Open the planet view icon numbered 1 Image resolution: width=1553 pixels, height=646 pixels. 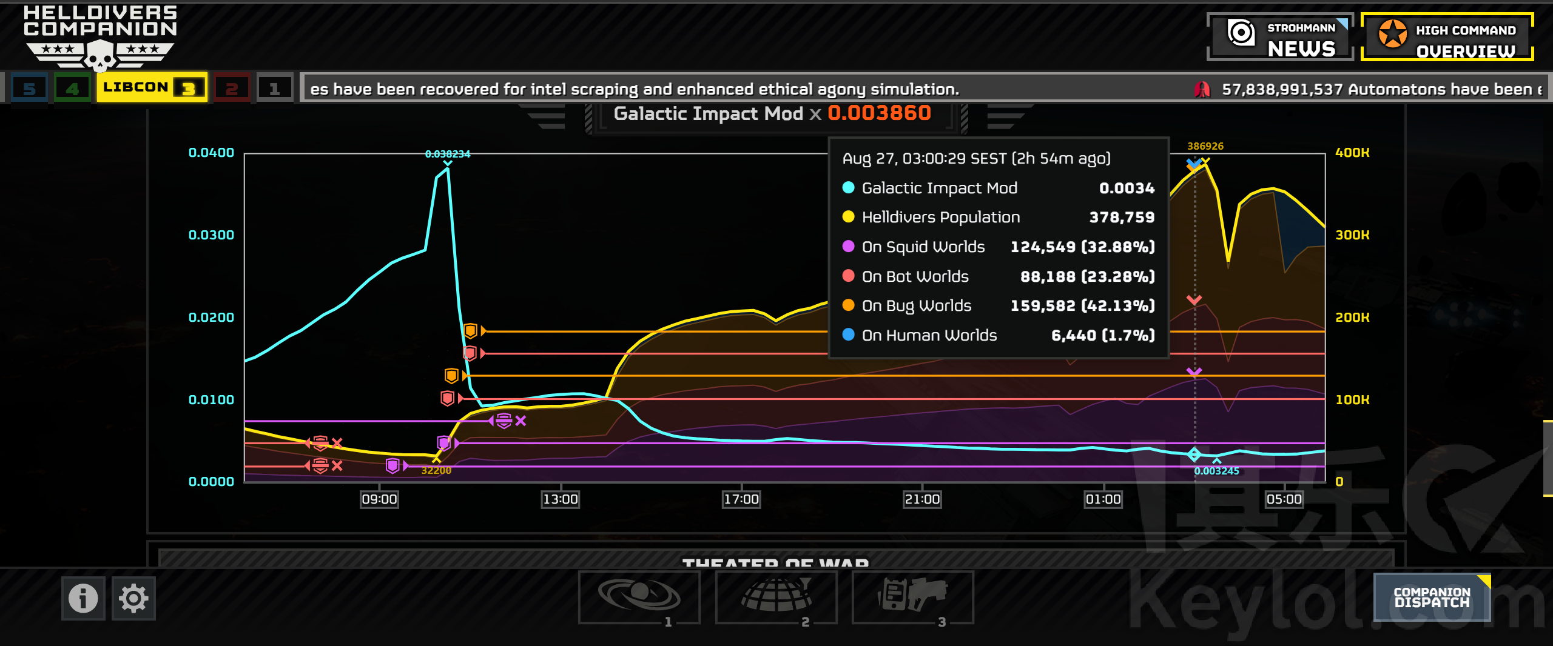tap(639, 597)
